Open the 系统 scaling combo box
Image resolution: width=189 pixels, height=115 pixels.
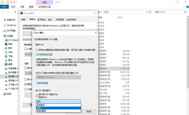58,101
